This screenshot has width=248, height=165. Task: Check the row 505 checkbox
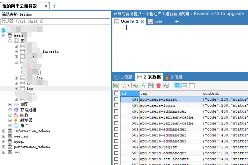(x=116, y=153)
